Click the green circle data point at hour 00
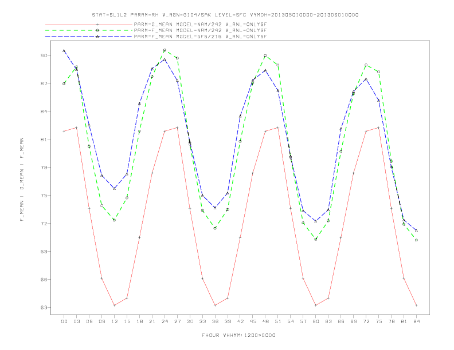 [x=64, y=83]
